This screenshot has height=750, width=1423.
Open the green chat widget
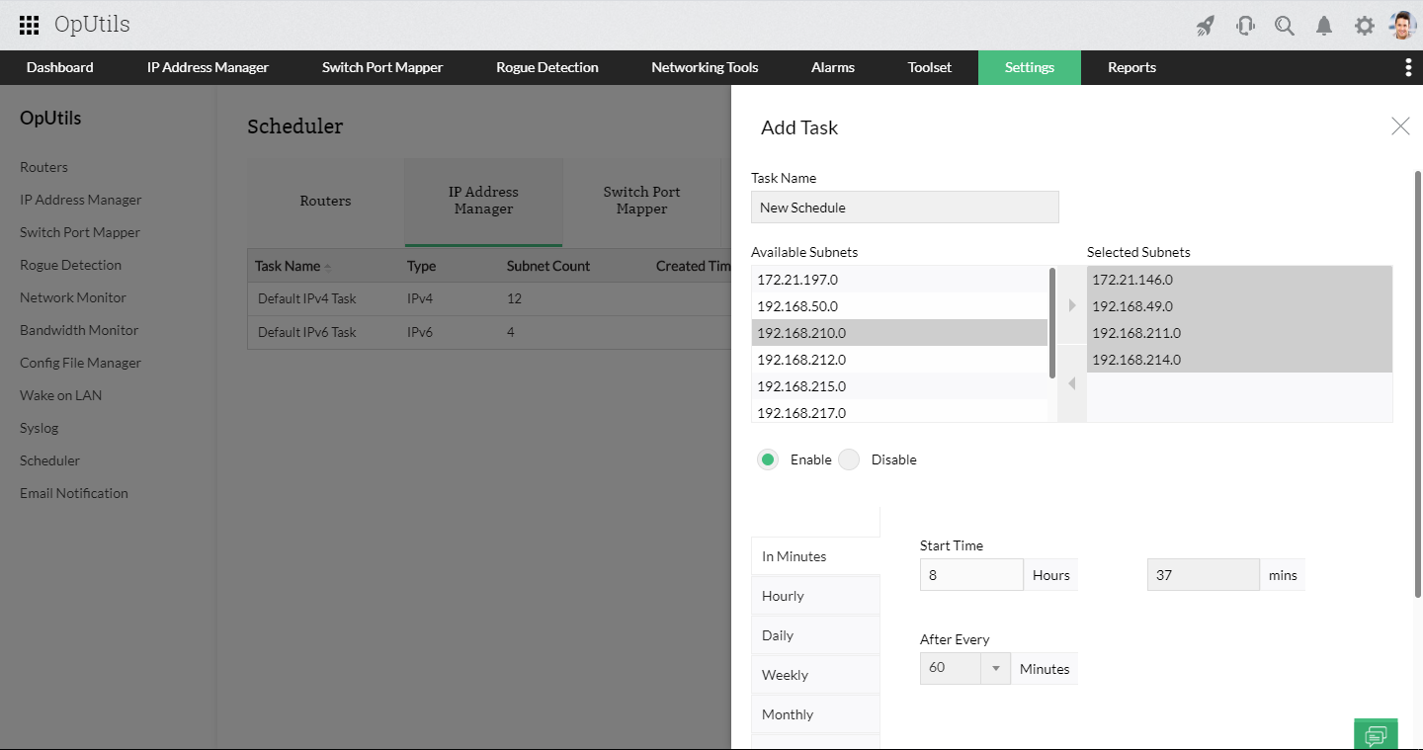pos(1376,734)
